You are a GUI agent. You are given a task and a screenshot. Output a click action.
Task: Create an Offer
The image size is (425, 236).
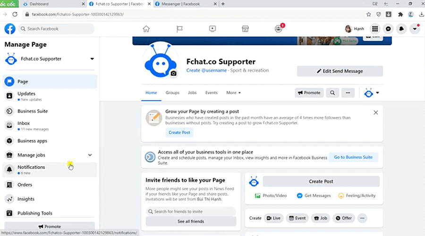(344, 218)
